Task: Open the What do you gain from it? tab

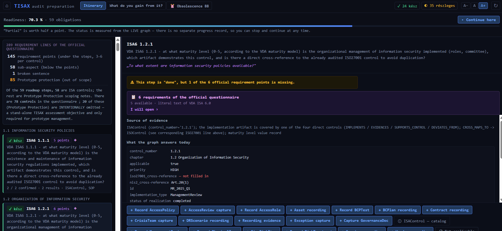Action: [x=136, y=6]
